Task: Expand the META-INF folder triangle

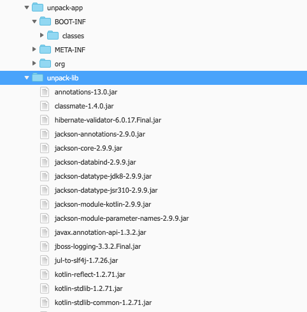Action: [34, 49]
